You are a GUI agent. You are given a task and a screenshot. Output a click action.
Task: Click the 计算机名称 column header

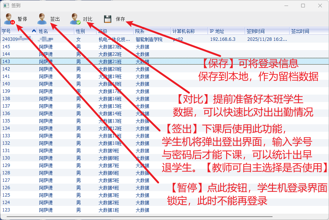(189, 31)
